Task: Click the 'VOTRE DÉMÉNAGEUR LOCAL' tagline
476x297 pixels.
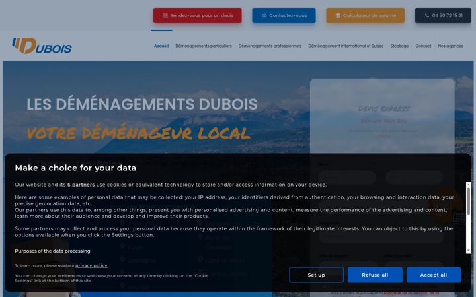Action: [x=138, y=132]
